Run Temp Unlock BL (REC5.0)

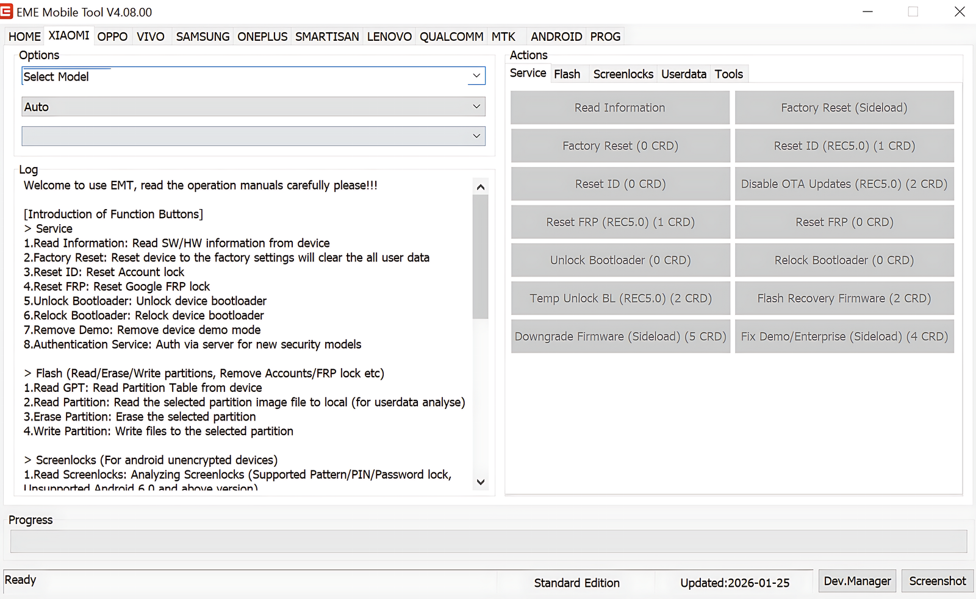619,298
